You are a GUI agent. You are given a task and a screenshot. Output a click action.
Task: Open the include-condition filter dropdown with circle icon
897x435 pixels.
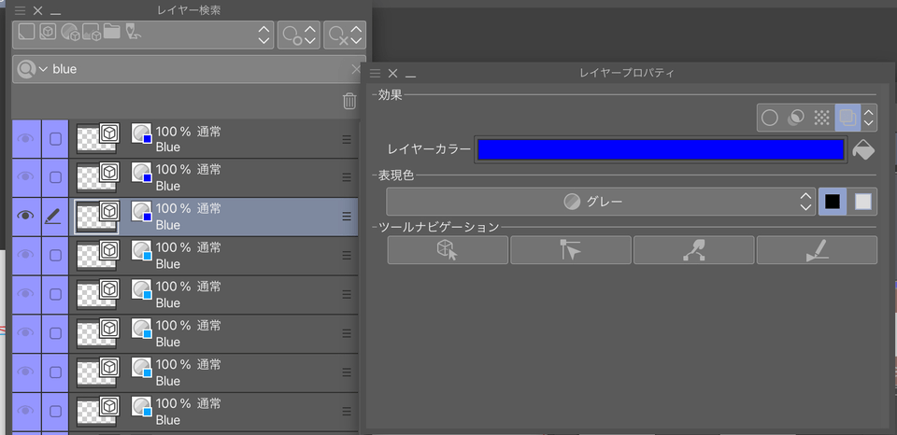coord(299,35)
